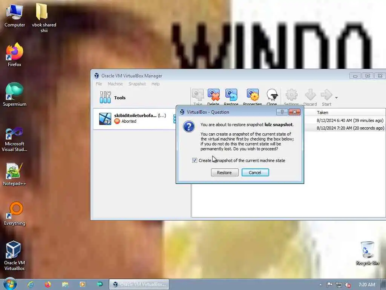Click the Windows Start orb

(10, 284)
